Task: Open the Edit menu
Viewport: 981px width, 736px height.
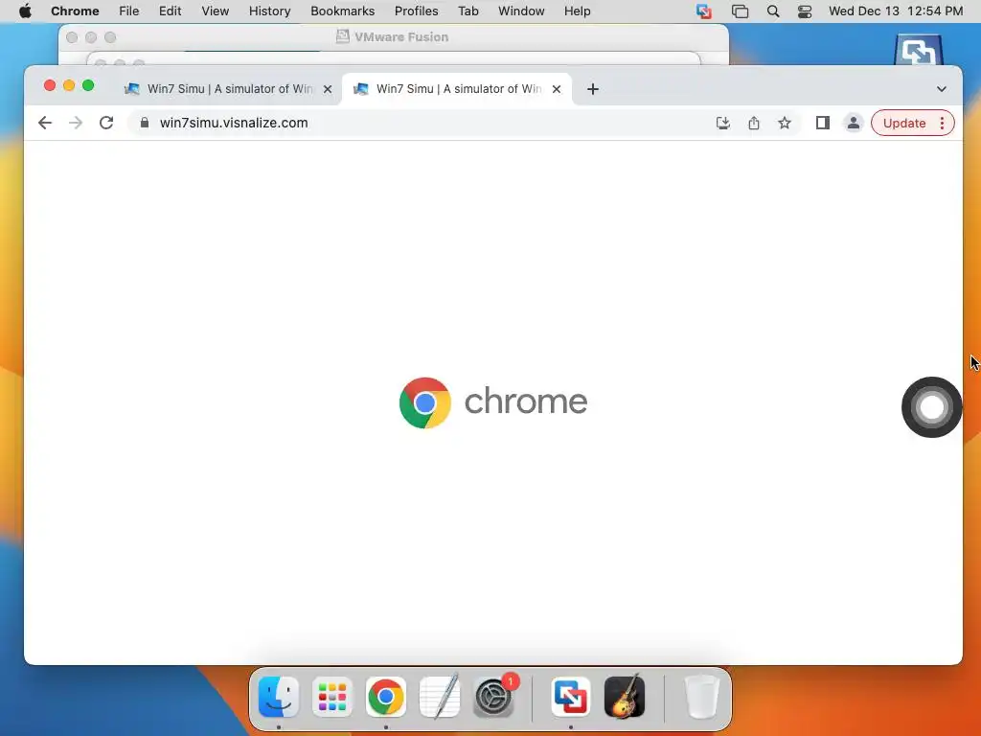Action: point(171,11)
